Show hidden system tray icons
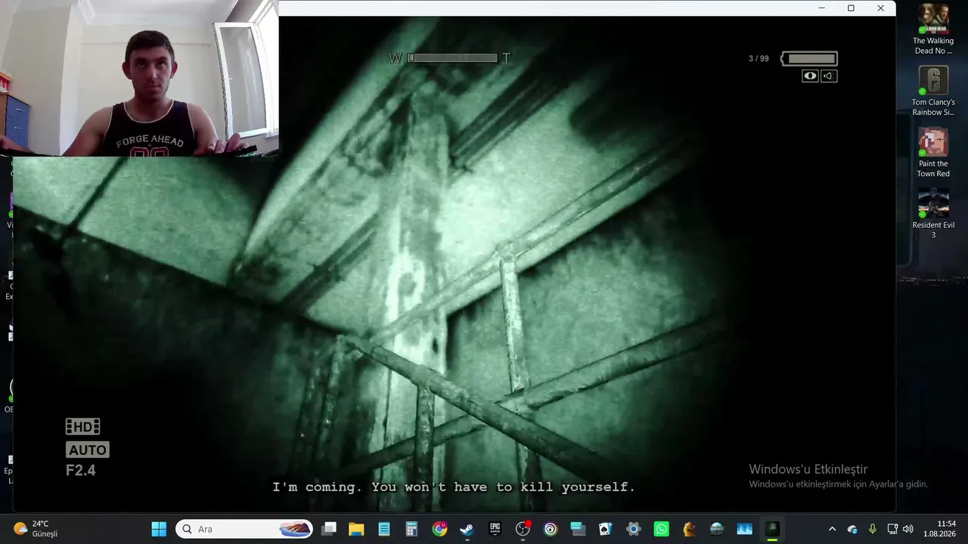Viewport: 968px width, 544px height. (833, 529)
